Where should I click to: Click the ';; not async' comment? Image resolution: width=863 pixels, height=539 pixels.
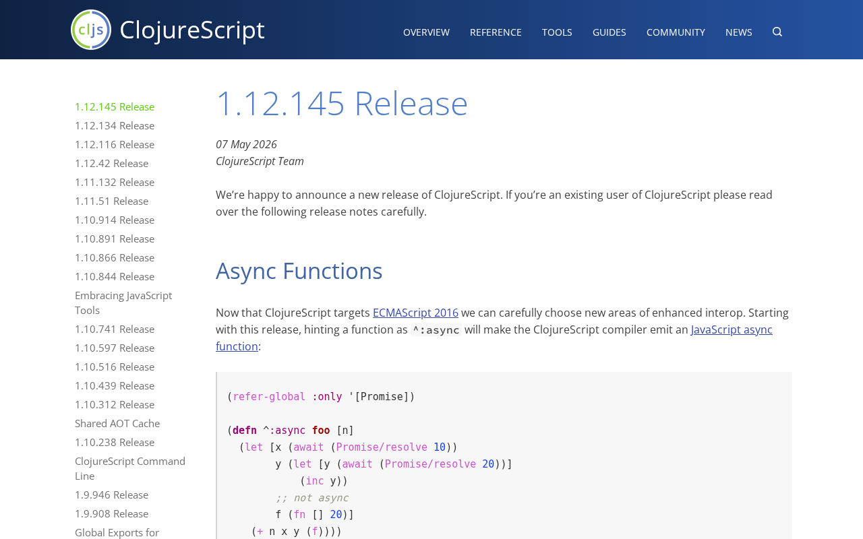[x=311, y=498]
